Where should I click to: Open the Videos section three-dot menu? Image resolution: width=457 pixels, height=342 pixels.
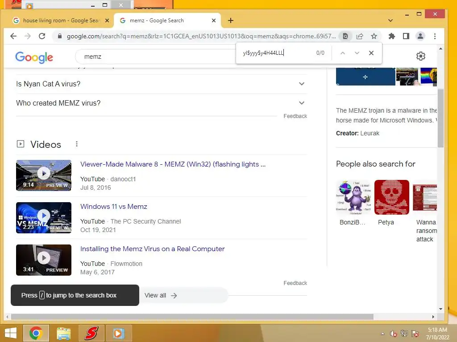(76, 144)
